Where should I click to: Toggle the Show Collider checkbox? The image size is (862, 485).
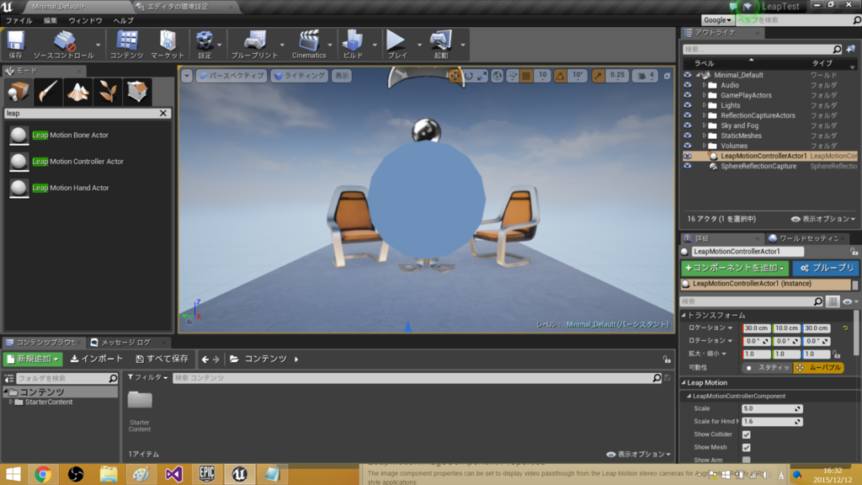tap(746, 434)
